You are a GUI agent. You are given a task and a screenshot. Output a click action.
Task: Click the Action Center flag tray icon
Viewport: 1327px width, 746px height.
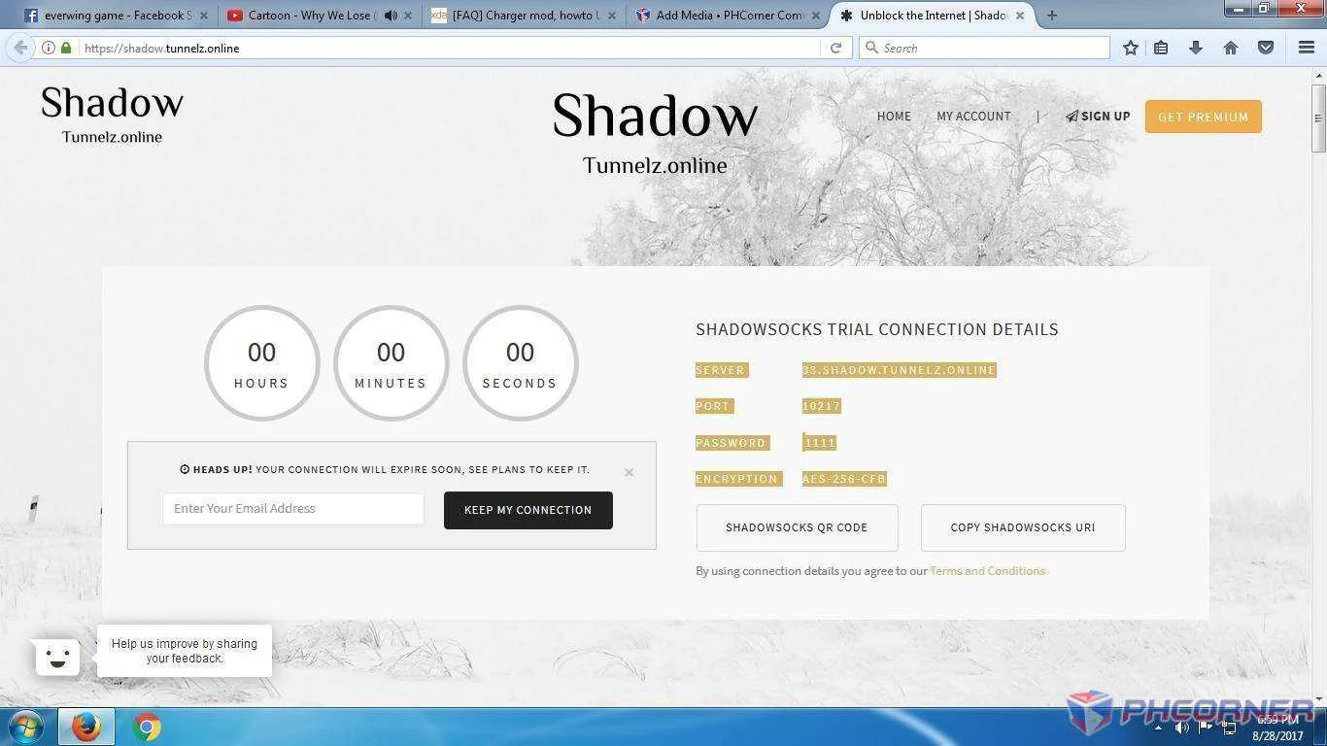pyautogui.click(x=1205, y=728)
